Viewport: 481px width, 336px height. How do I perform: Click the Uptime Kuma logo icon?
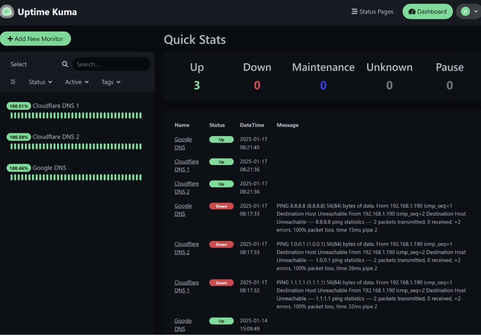[7, 11]
